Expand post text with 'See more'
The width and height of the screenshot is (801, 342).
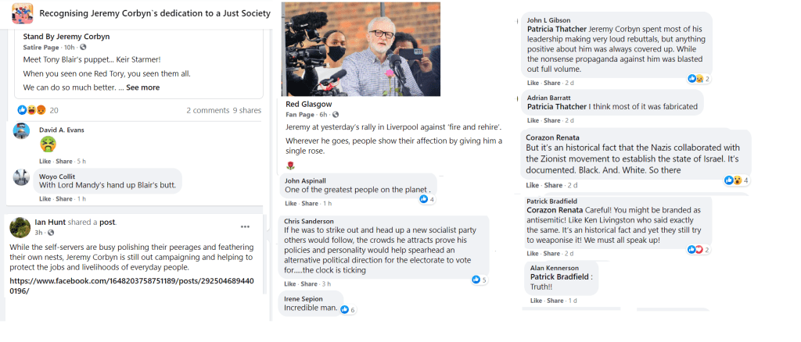click(x=143, y=87)
